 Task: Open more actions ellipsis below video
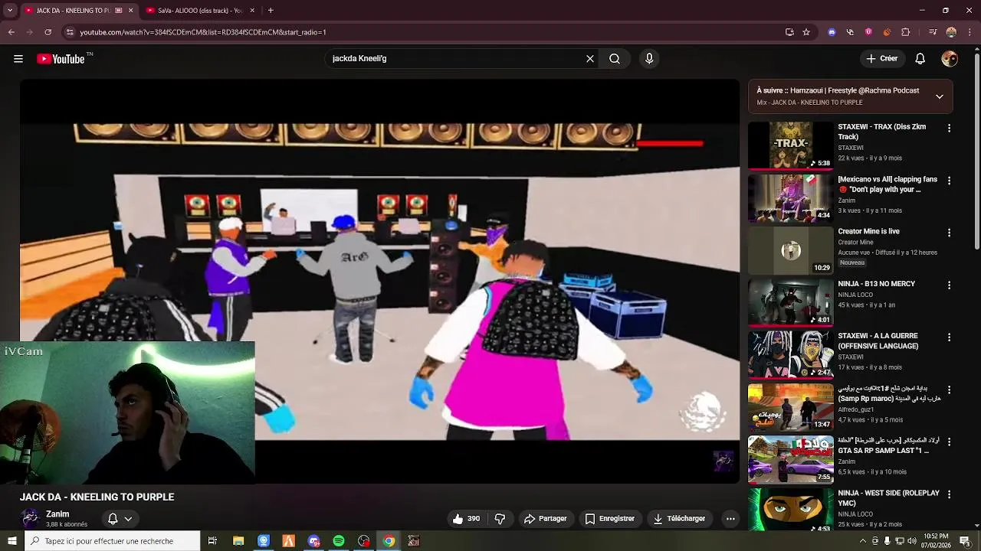(730, 518)
